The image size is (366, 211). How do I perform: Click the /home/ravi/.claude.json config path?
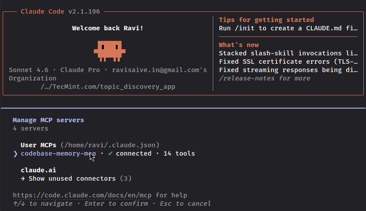110,145
